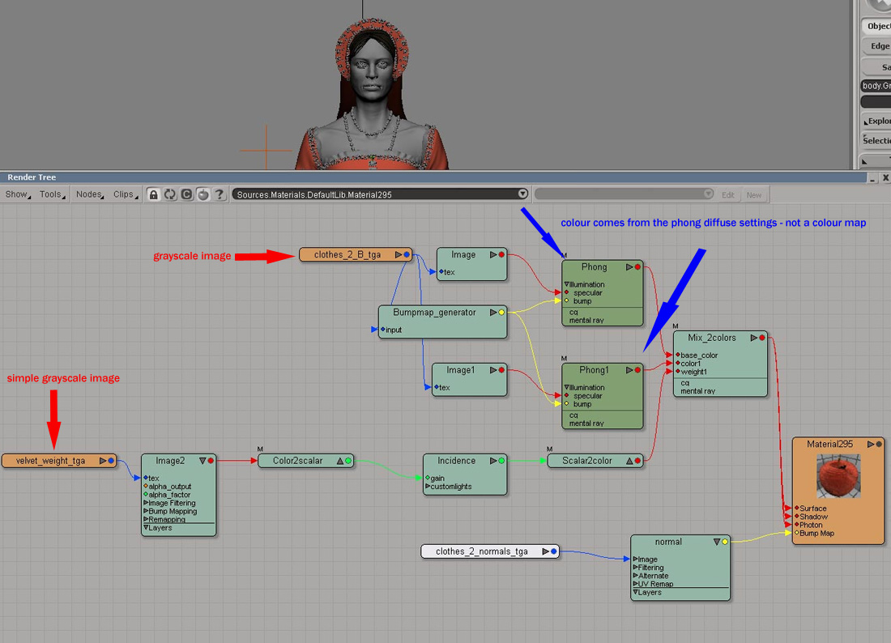Click the blue output port on velvet_weight_tga
The height and width of the screenshot is (643, 891).
point(111,461)
